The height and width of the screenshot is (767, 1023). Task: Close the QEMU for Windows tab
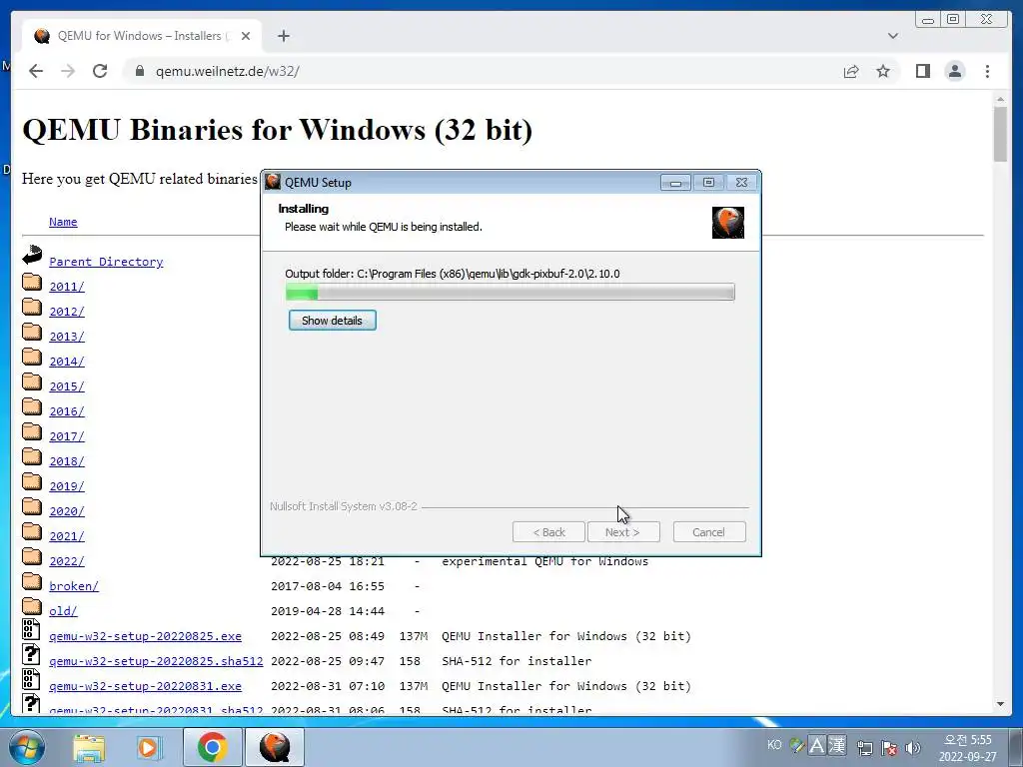coord(246,36)
